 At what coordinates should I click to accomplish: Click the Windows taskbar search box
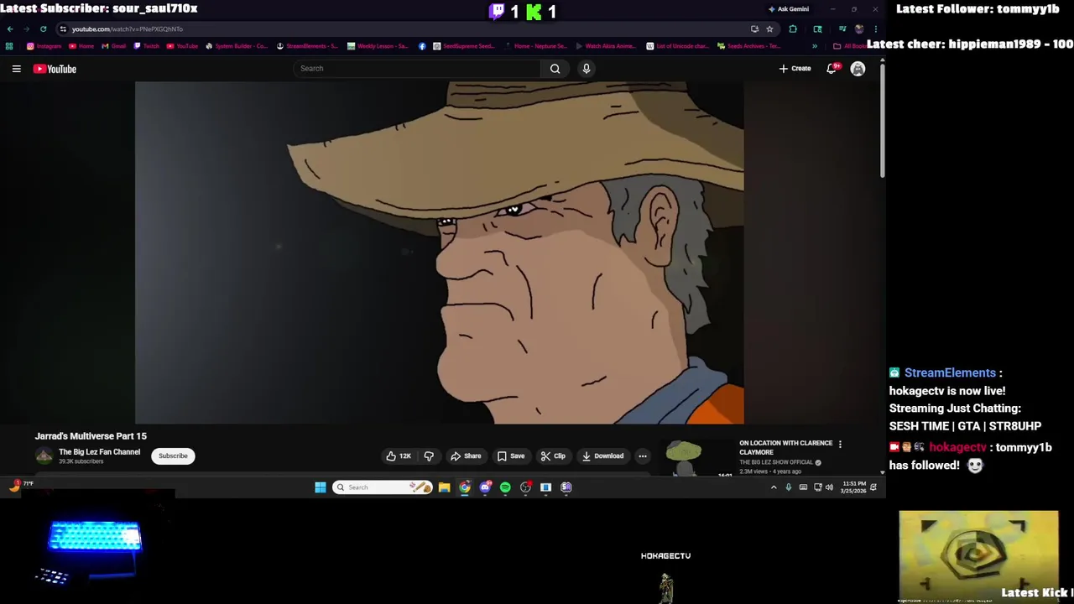pyautogui.click(x=383, y=487)
